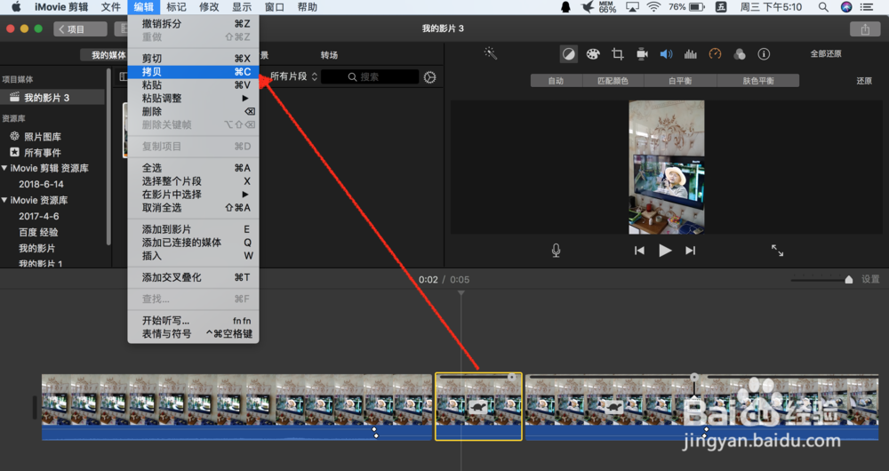Choose 拷贝 from the edit menu

[193, 72]
